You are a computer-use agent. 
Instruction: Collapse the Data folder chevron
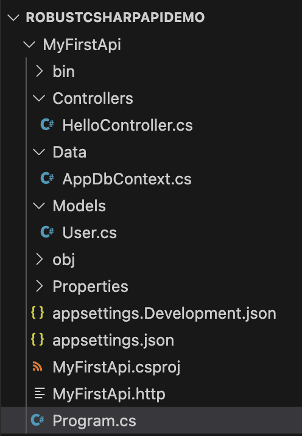pyautogui.click(x=39, y=152)
